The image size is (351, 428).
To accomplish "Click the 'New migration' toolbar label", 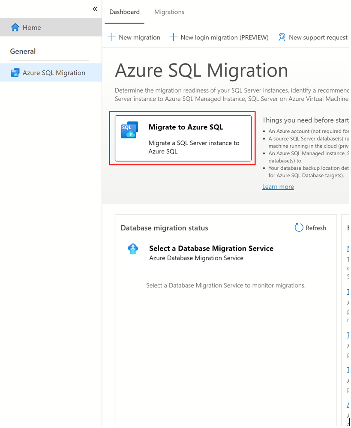I will point(139,38).
